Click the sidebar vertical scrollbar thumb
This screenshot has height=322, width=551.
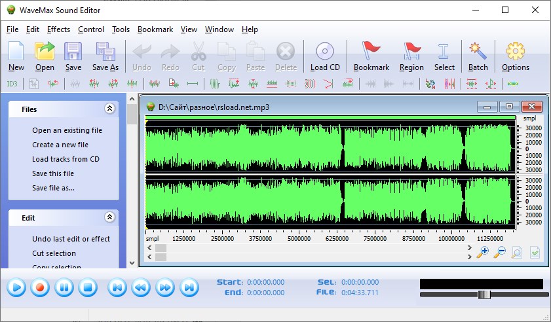pos(132,115)
